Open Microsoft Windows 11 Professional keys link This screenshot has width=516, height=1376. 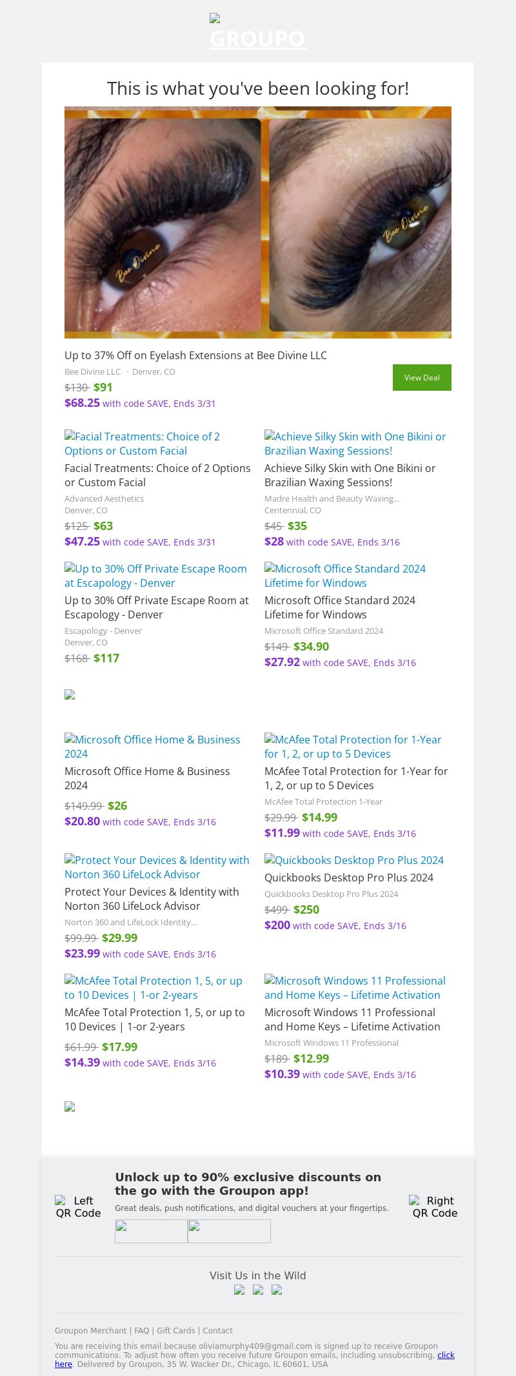click(x=354, y=988)
